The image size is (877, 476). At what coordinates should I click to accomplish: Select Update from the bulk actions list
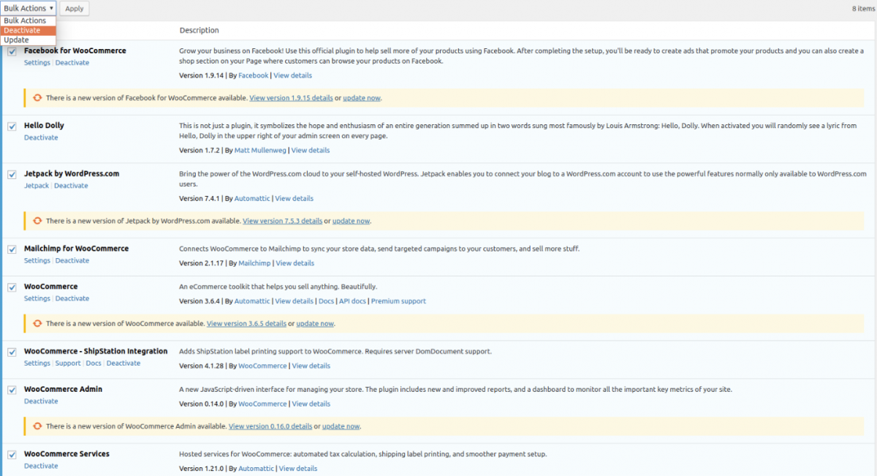[29, 39]
